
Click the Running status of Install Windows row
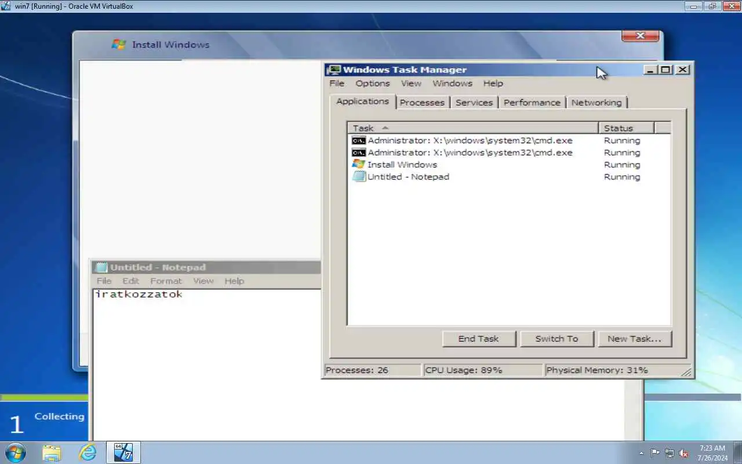pyautogui.click(x=622, y=165)
